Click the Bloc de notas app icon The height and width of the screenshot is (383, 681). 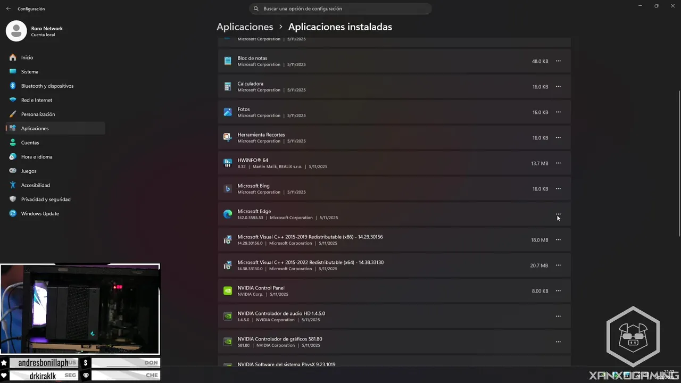click(x=228, y=61)
